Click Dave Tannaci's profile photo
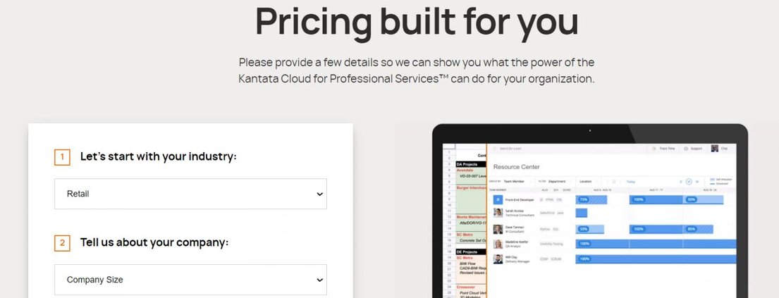Screen dimensions: 779x298 coord(498,229)
